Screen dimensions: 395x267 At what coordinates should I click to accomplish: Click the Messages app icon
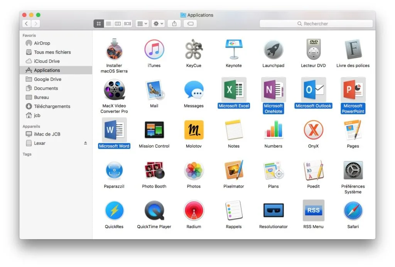click(194, 90)
